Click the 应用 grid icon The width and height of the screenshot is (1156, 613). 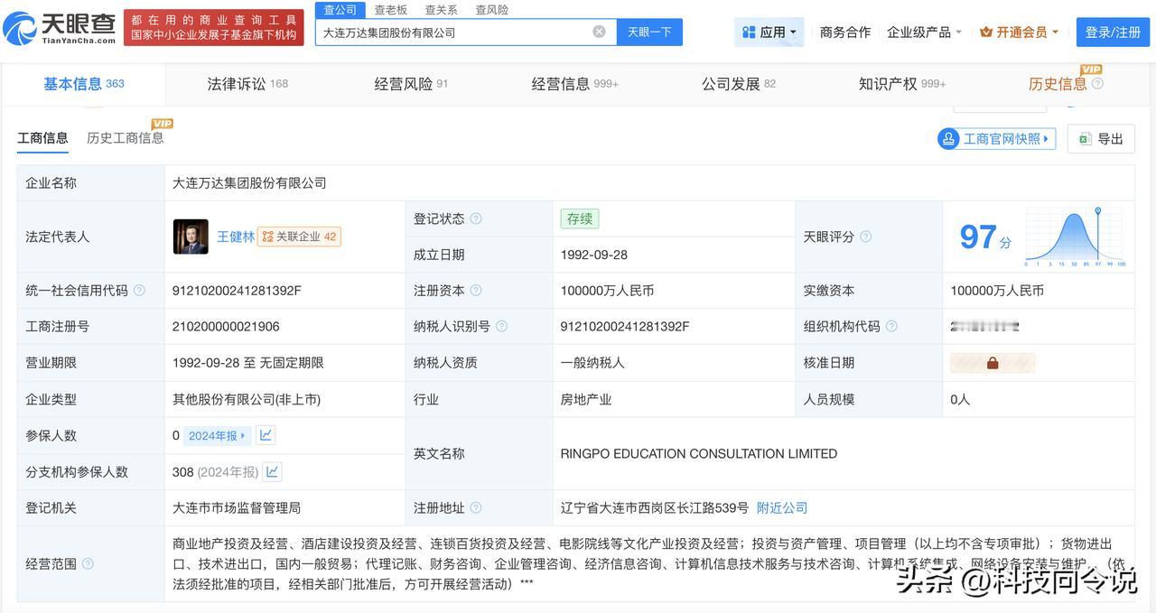pos(749,33)
